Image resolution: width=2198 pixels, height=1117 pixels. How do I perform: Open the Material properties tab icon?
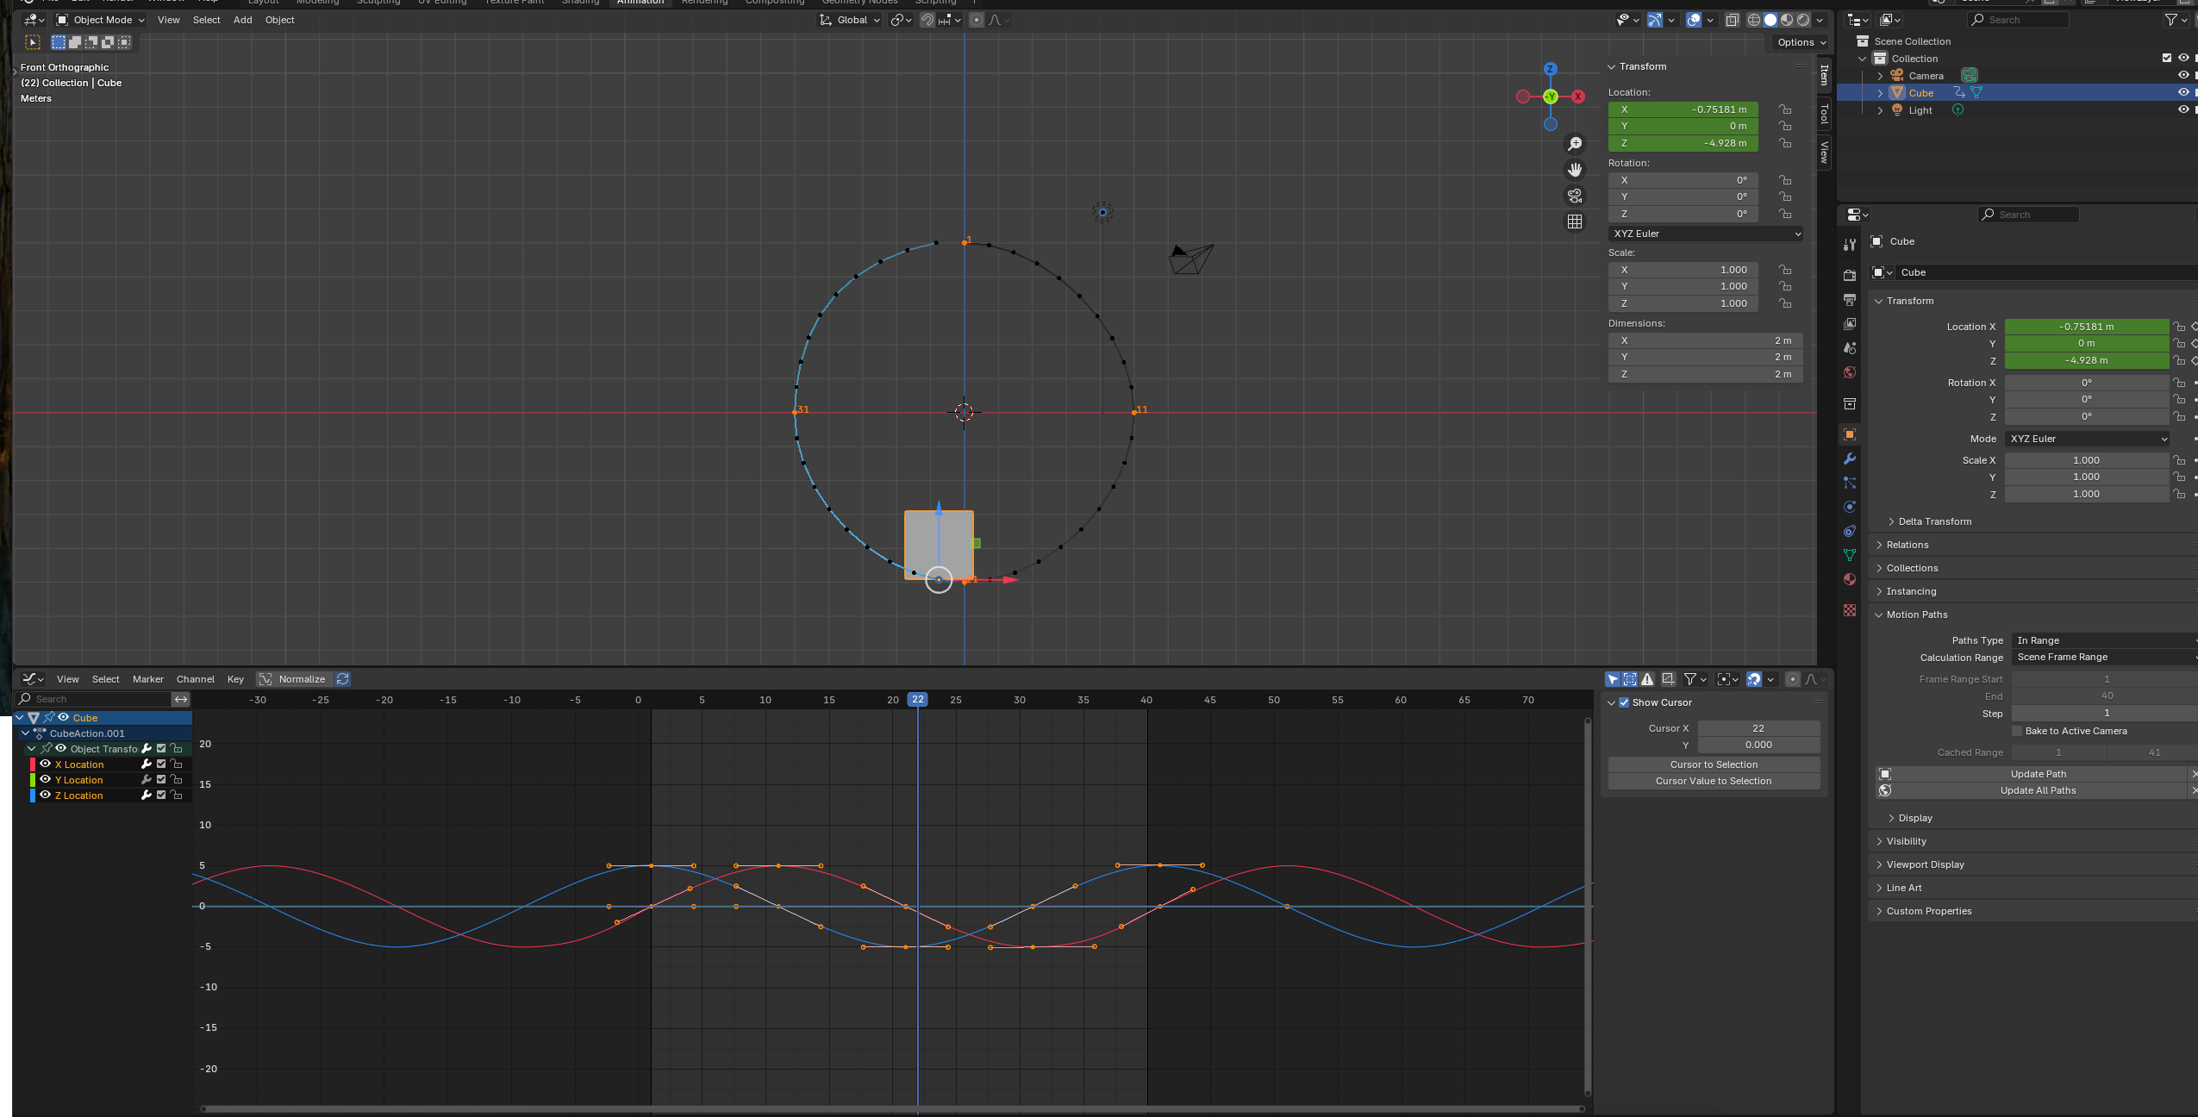(1849, 579)
